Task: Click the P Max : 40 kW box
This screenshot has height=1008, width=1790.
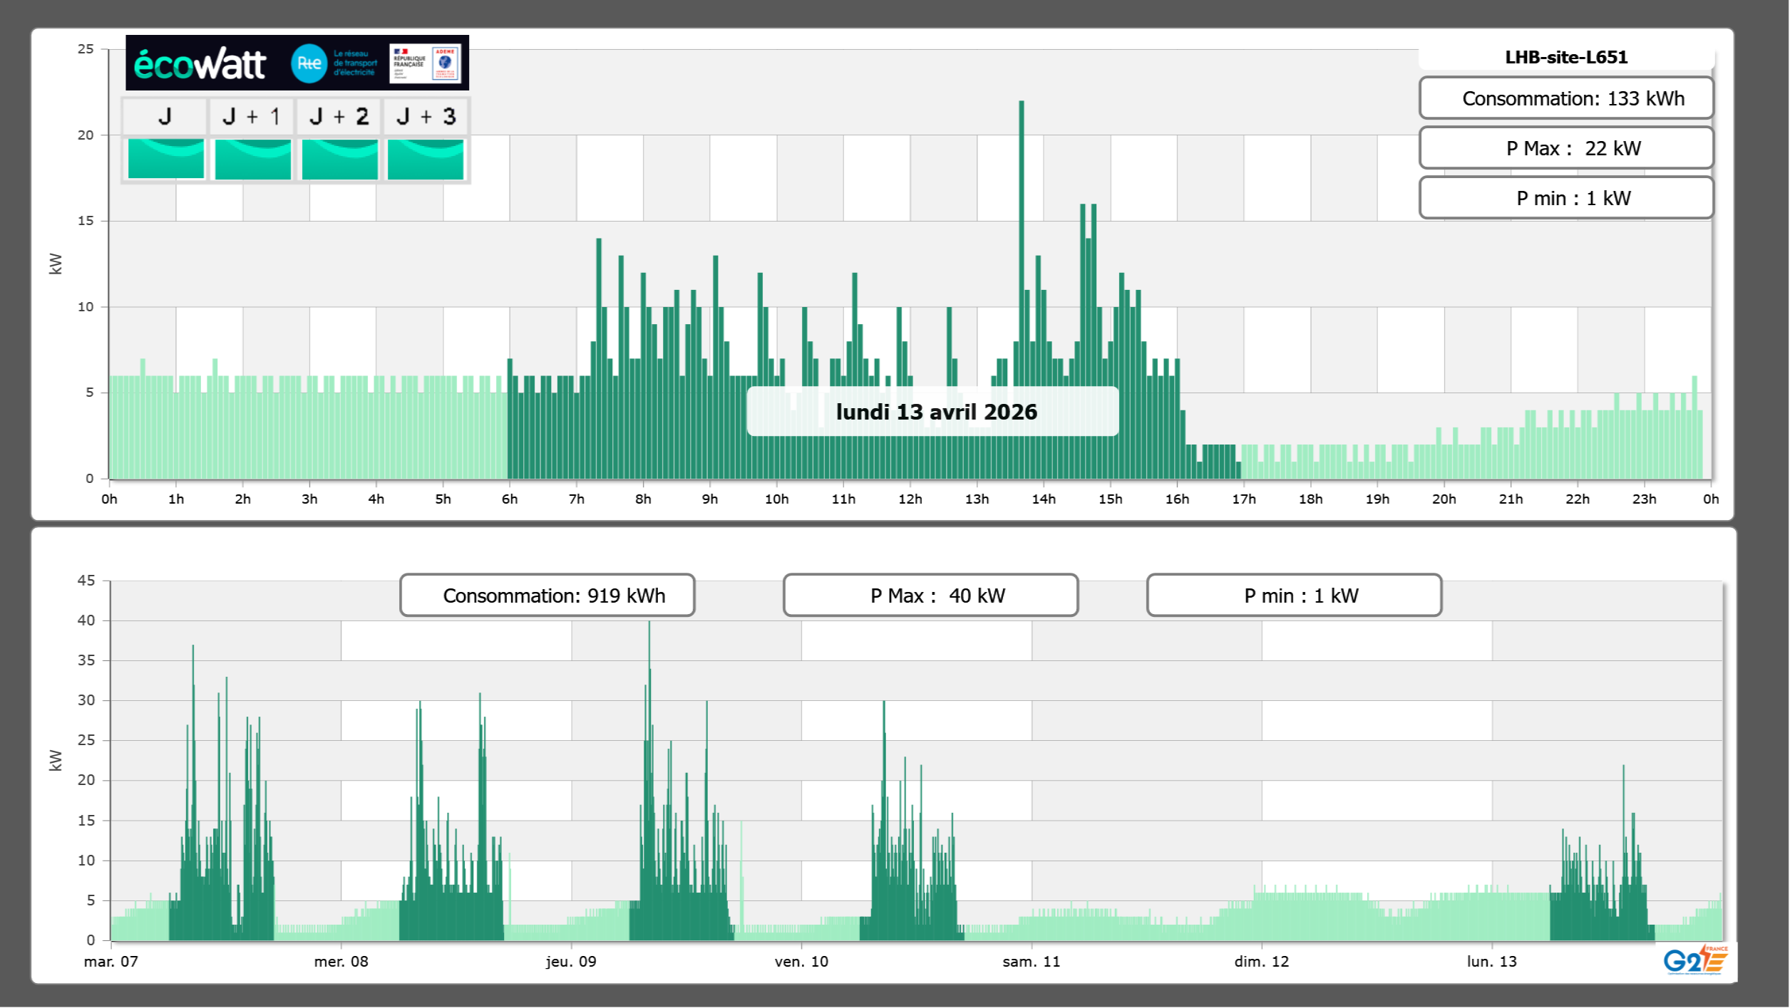Action: pos(930,596)
